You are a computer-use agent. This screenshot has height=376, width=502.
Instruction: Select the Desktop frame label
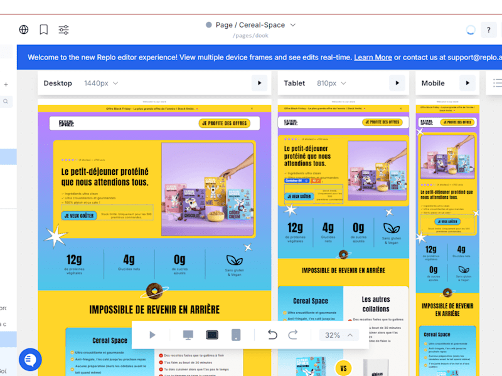coord(58,83)
